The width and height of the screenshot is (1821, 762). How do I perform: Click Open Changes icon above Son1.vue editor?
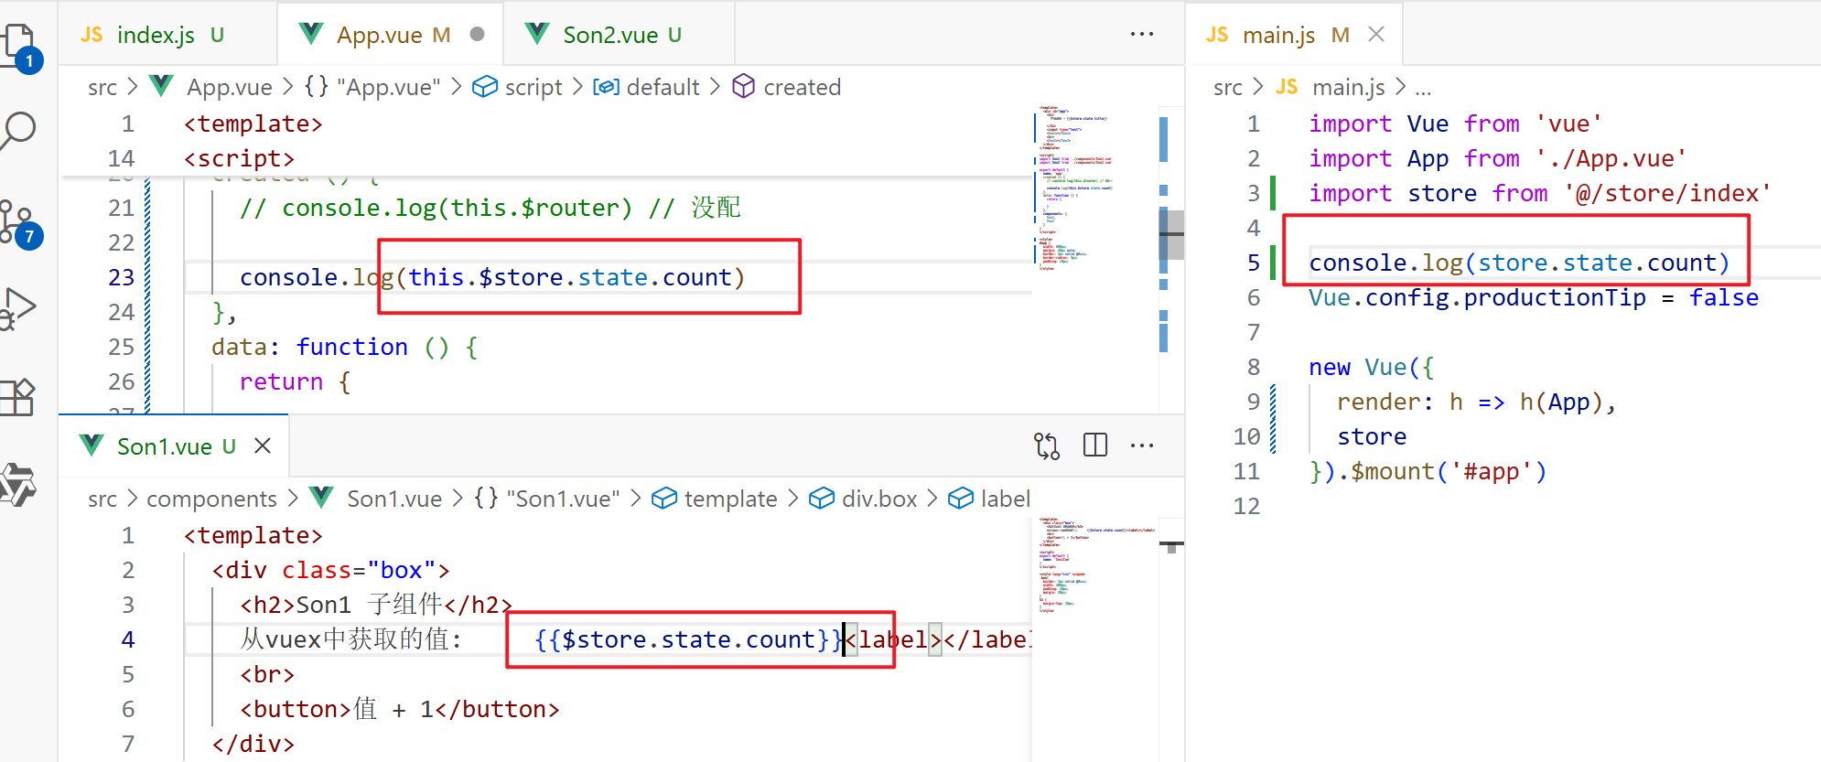(x=1047, y=445)
